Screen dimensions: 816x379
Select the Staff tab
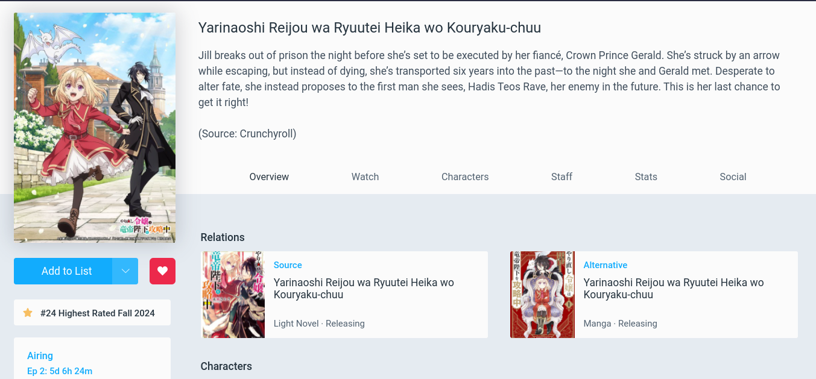tap(561, 177)
